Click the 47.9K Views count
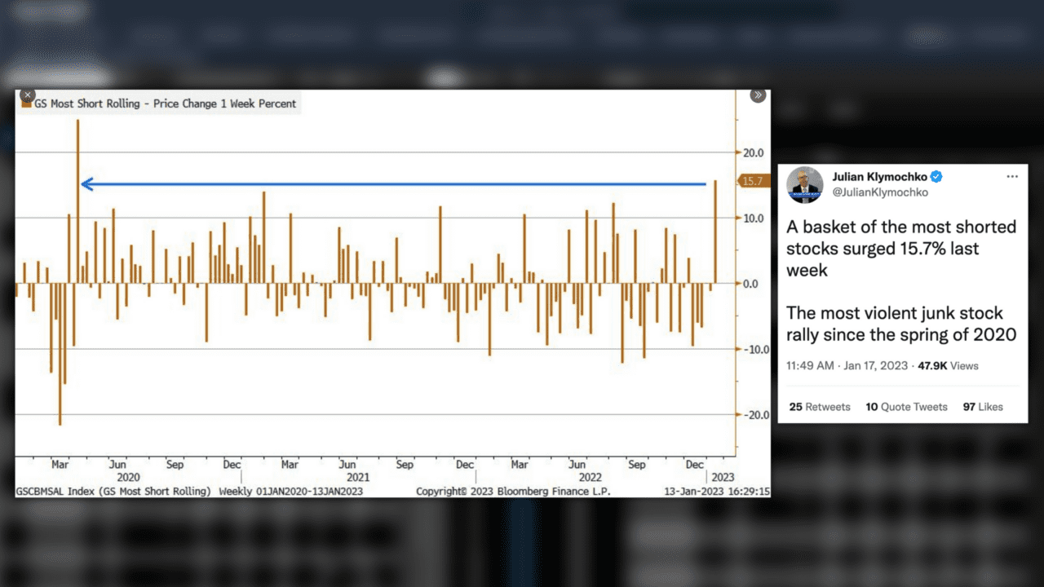 [948, 366]
